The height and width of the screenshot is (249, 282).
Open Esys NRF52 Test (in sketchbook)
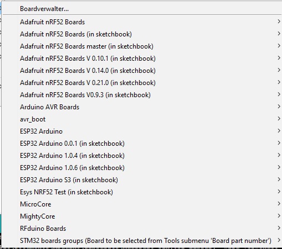[x=142, y=192]
